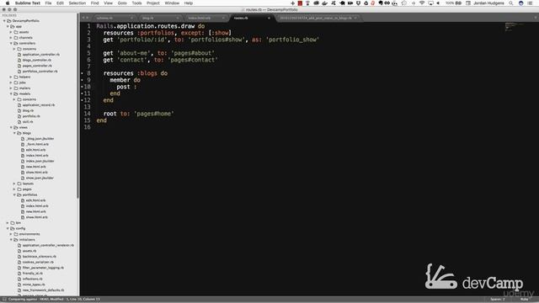Open the Find menu
Image resolution: width=539 pixels, height=303 pixels.
tap(95, 3)
